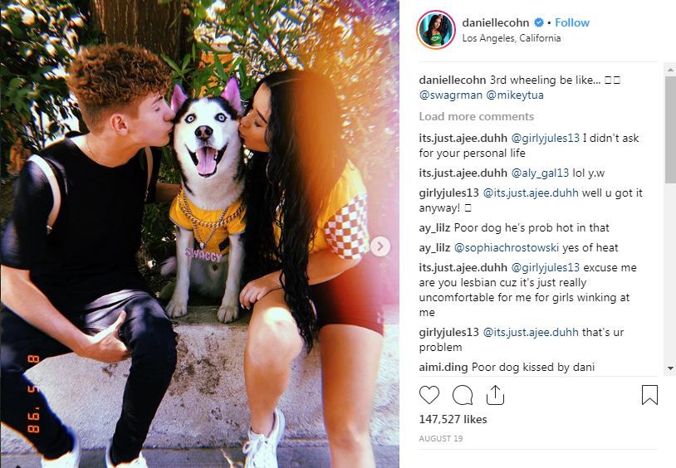The height and width of the screenshot is (468, 676).
Task: Click the verified badge beside daniellecohn
Action: [539, 22]
